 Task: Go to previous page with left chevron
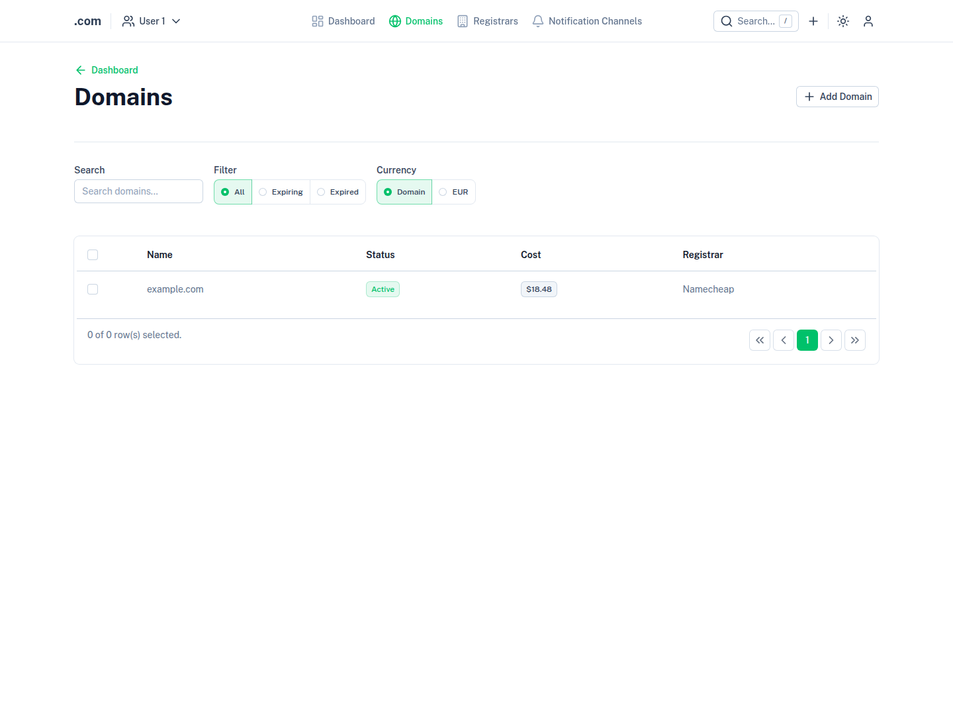(x=784, y=340)
